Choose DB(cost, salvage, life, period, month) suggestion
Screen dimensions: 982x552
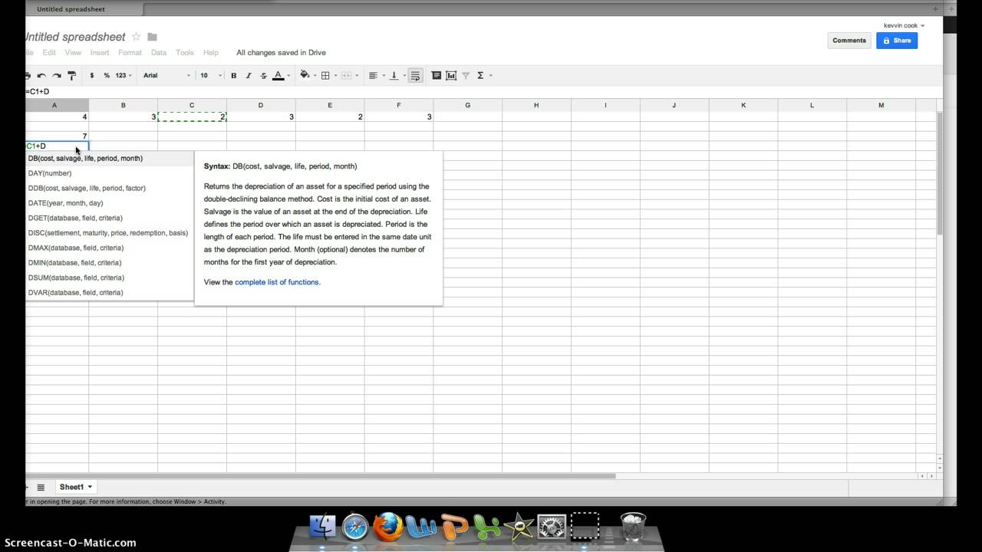(x=109, y=159)
